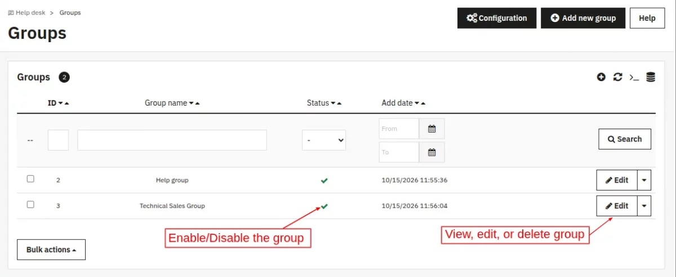The width and height of the screenshot is (676, 277).
Task: Click the From date input field
Action: [399, 129]
